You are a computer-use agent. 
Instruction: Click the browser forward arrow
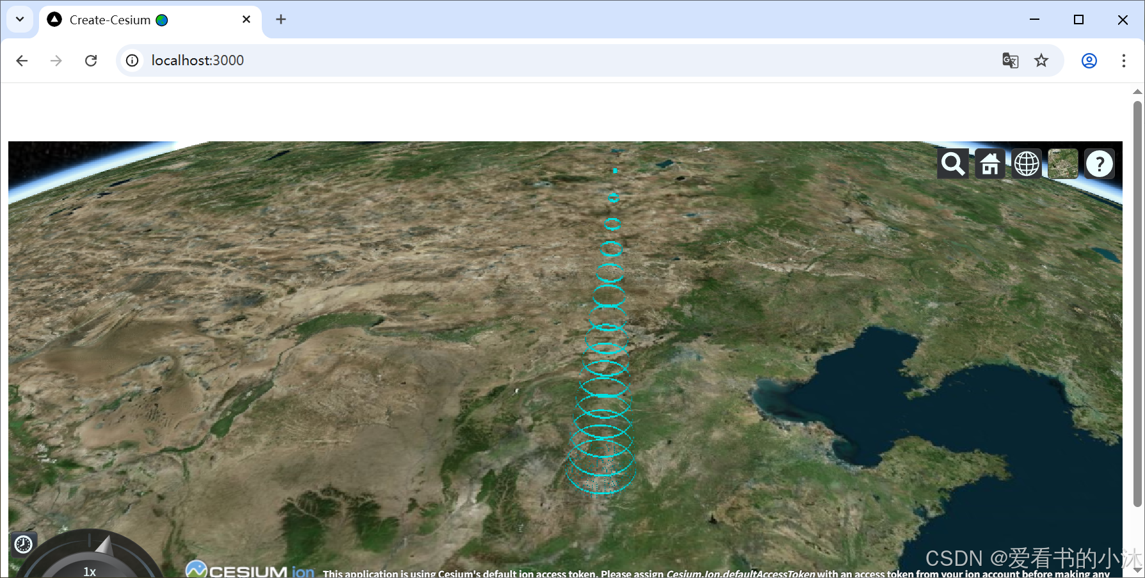(x=56, y=60)
